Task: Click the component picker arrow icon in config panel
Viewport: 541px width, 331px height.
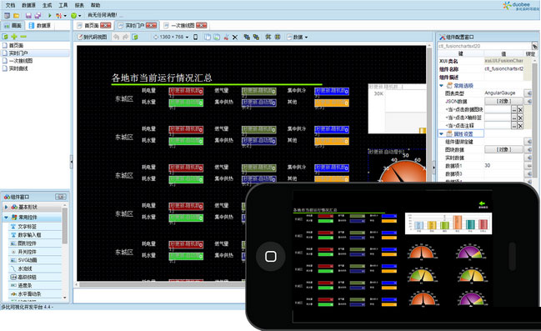Action: pos(534,46)
